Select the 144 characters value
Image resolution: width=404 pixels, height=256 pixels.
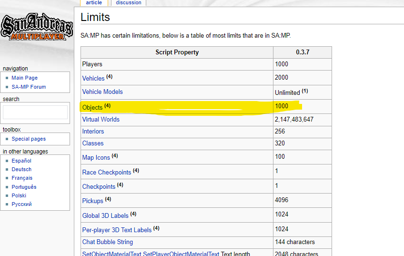point(295,242)
